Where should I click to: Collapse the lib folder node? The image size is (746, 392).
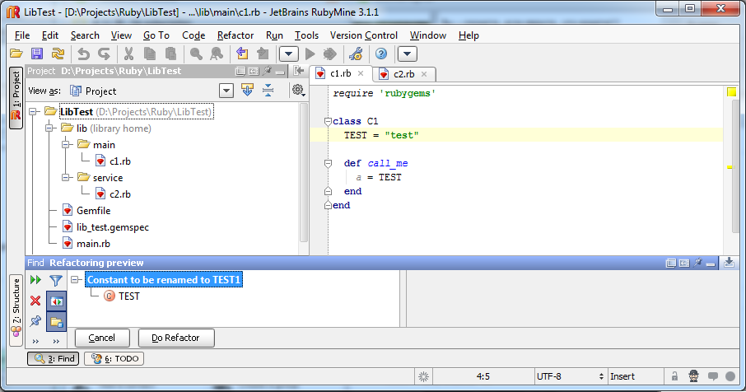tap(49, 128)
